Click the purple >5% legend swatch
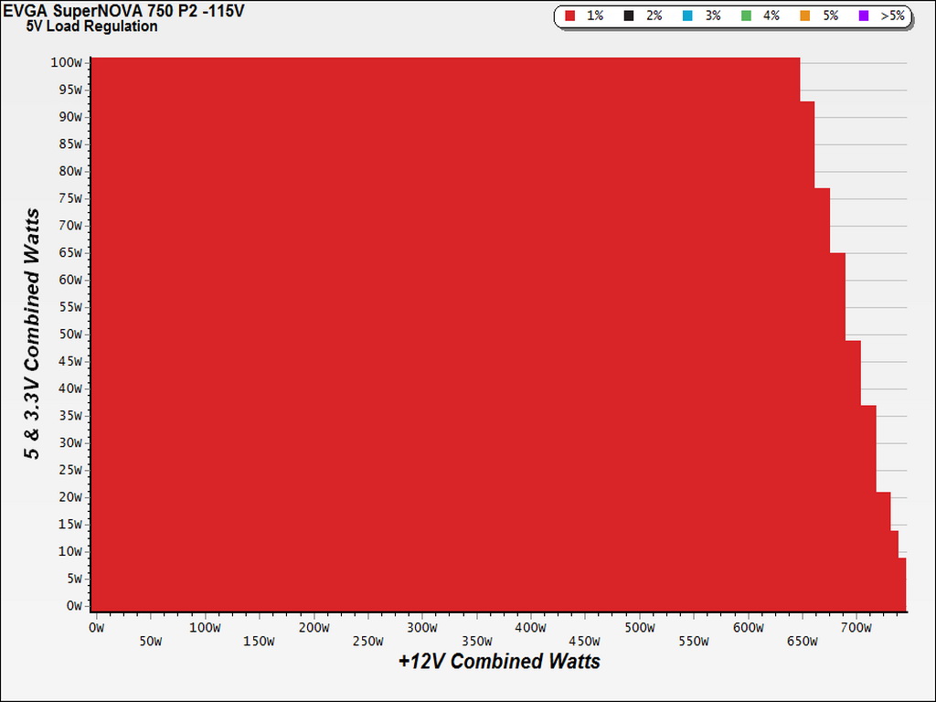 coord(864,16)
